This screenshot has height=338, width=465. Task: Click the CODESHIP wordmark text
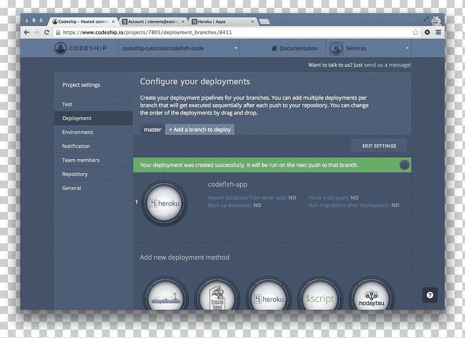coord(88,48)
